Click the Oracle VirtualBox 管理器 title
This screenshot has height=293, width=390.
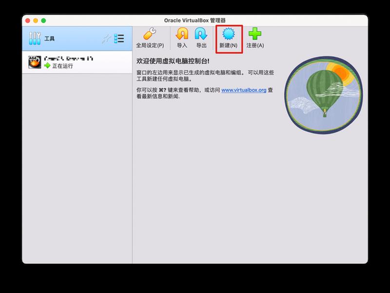pos(195,21)
